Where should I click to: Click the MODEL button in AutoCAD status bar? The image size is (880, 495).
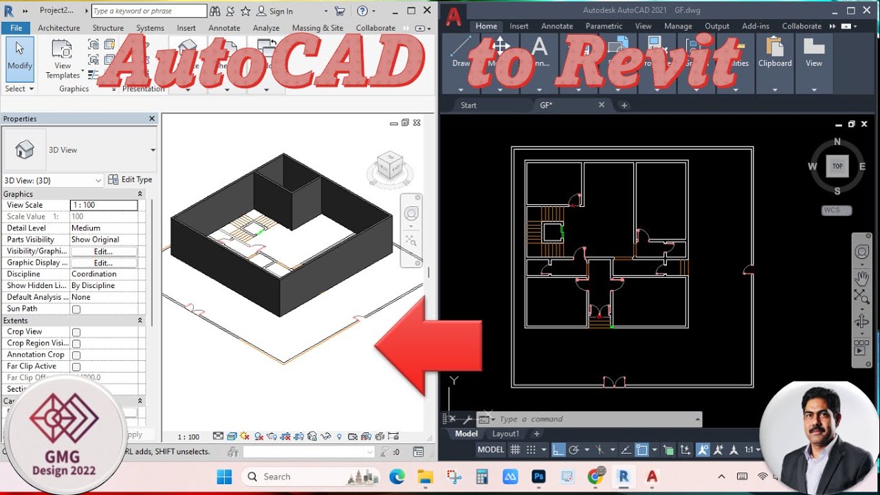(x=491, y=450)
